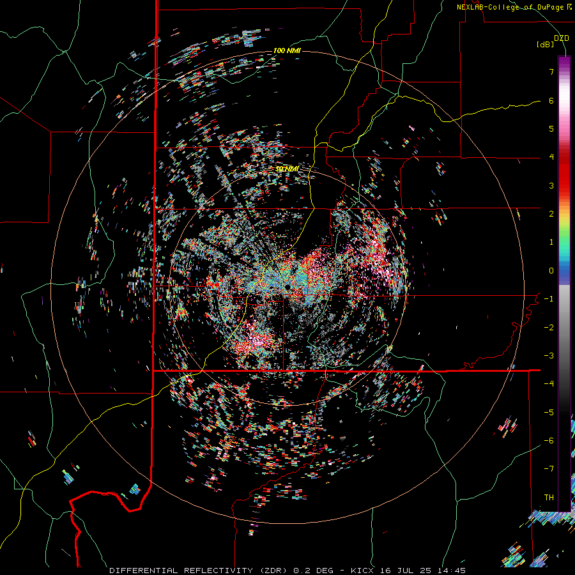Image resolution: width=575 pixels, height=575 pixels.
Task: Click the DZD legend title
Action: [562, 38]
